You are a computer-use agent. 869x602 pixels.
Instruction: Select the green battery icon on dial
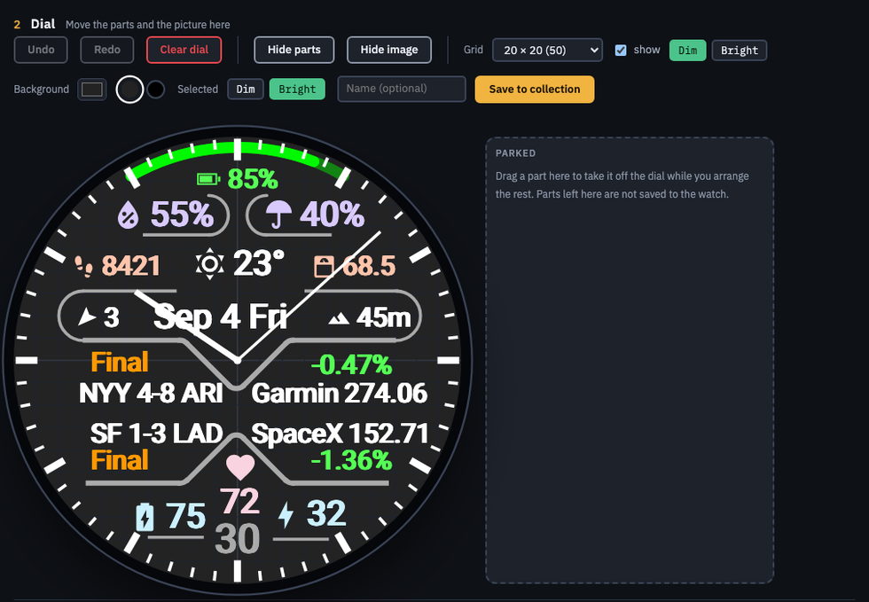(208, 179)
